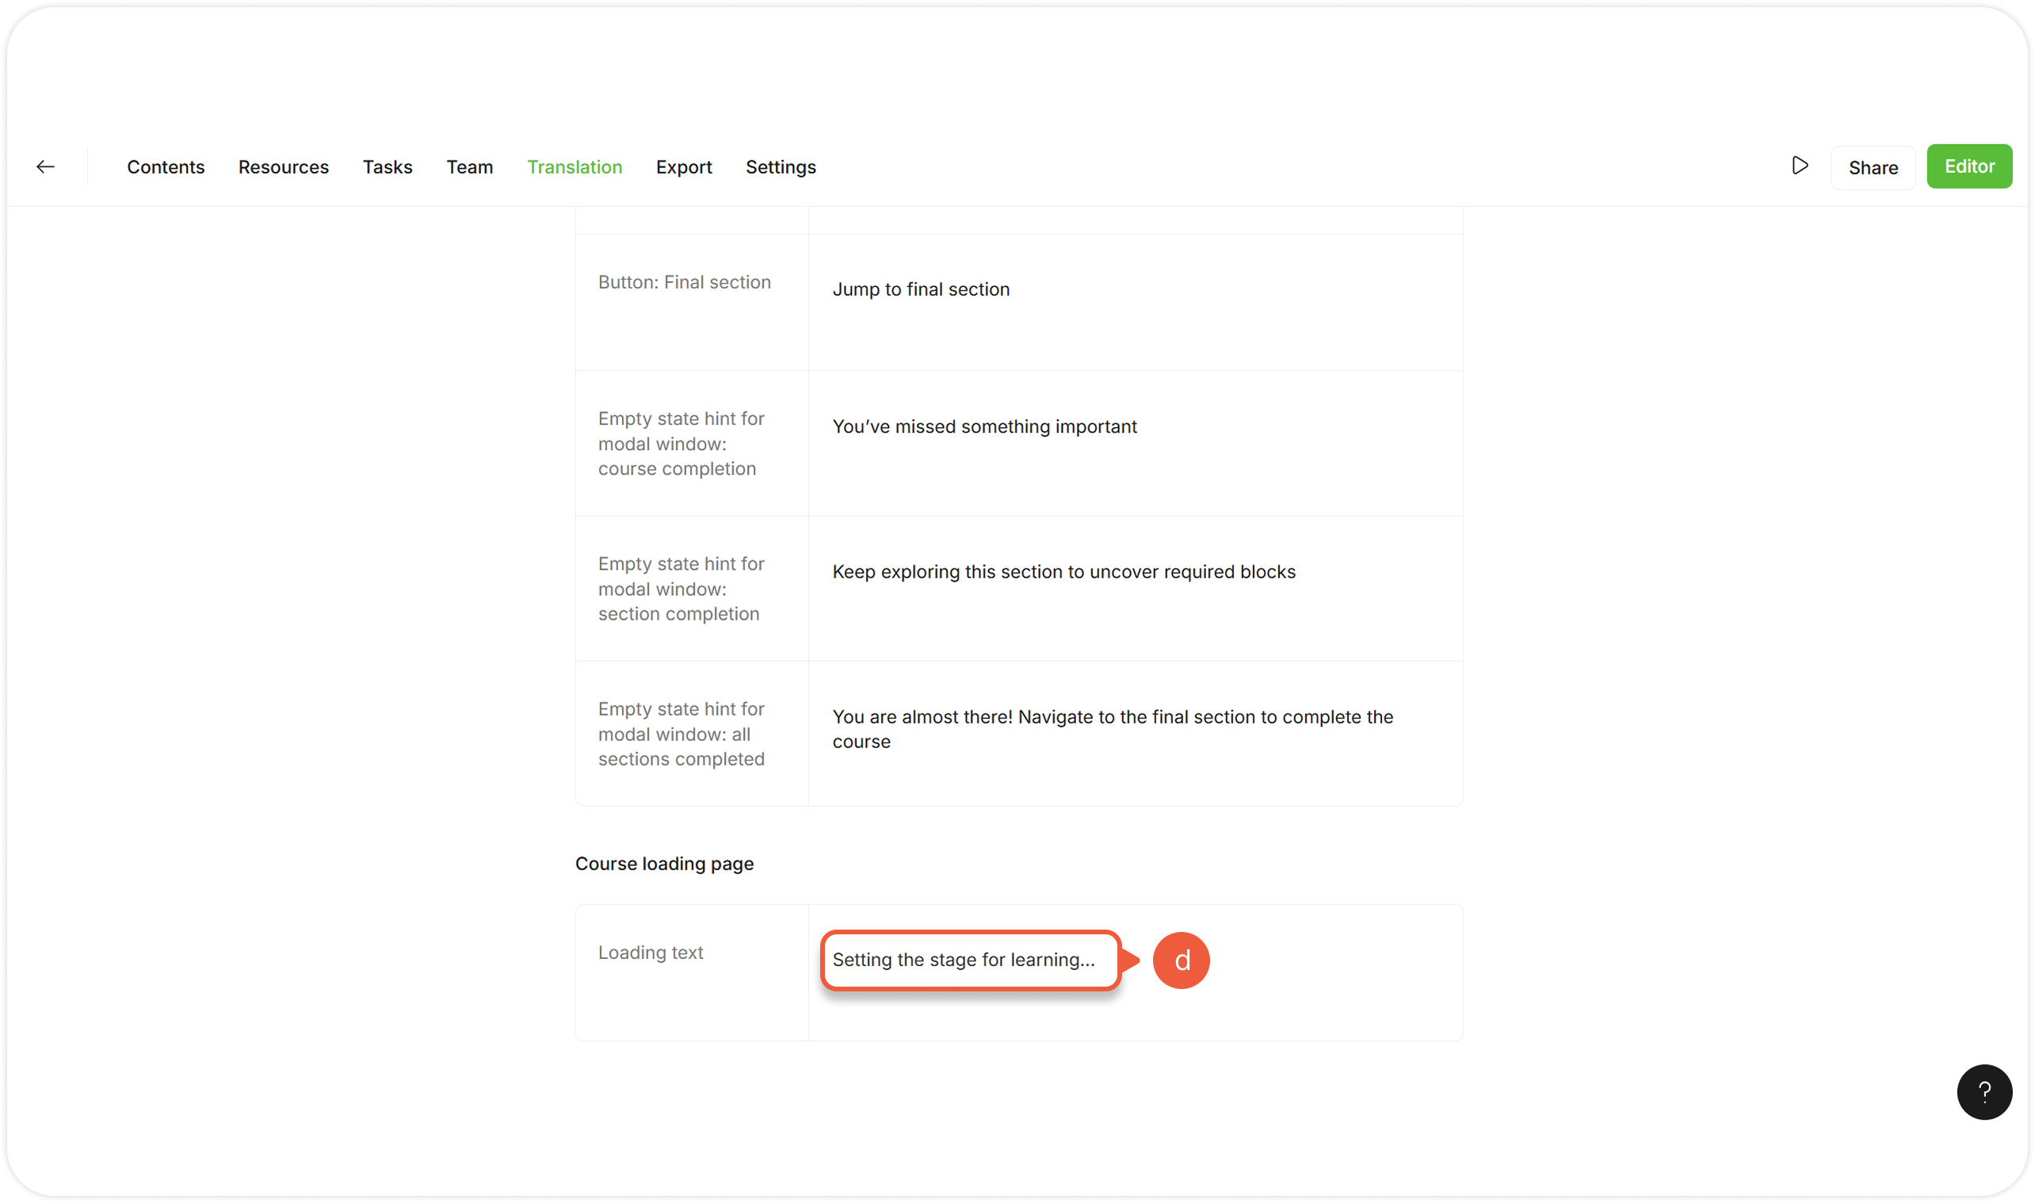Click the 'Button: Final section' label
The height and width of the screenshot is (1203, 2035).
684,282
